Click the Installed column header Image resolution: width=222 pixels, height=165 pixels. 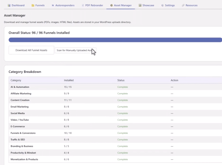69,80
